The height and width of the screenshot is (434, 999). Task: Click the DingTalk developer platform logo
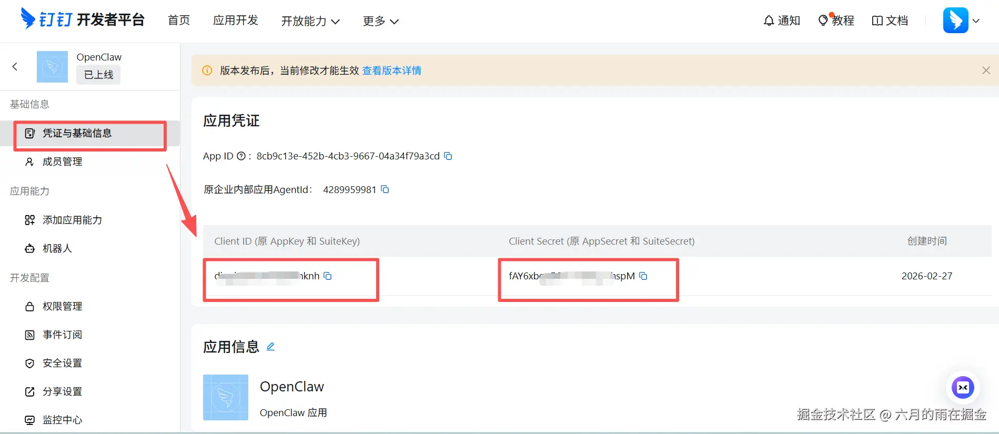(x=83, y=19)
